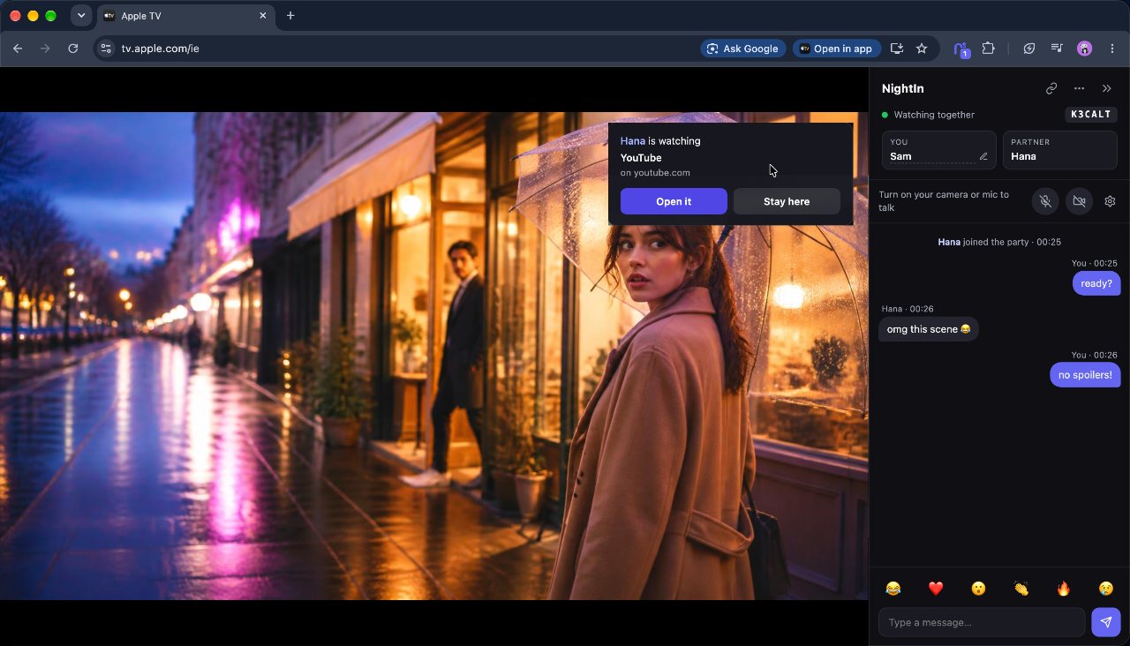This screenshot has height=646, width=1130.
Task: Open the NightIn three-dot options menu
Action: pos(1079,88)
